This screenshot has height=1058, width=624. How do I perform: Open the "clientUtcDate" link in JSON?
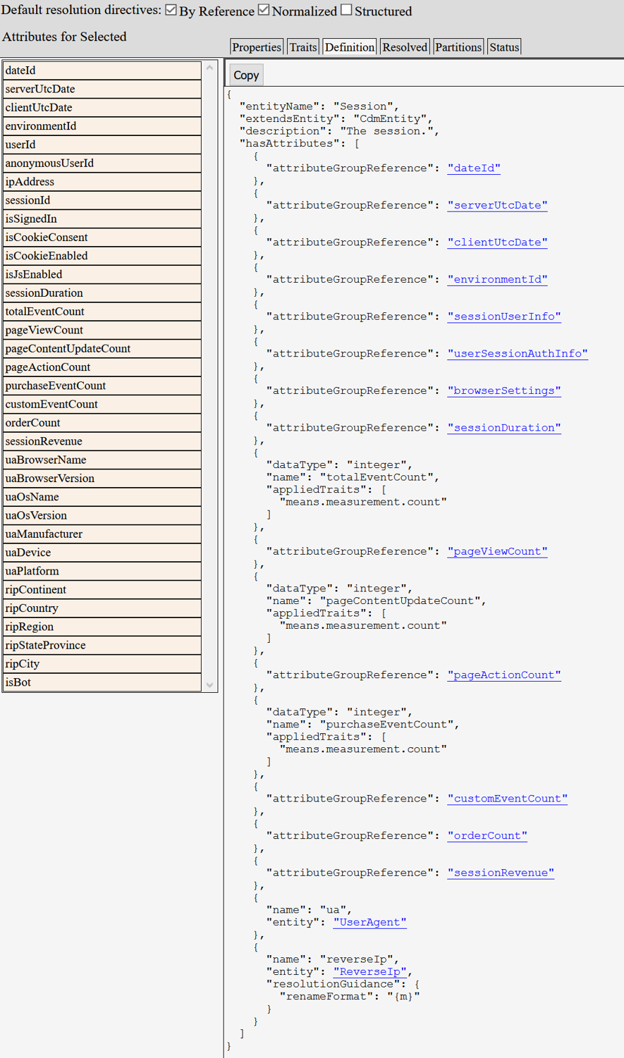[497, 242]
